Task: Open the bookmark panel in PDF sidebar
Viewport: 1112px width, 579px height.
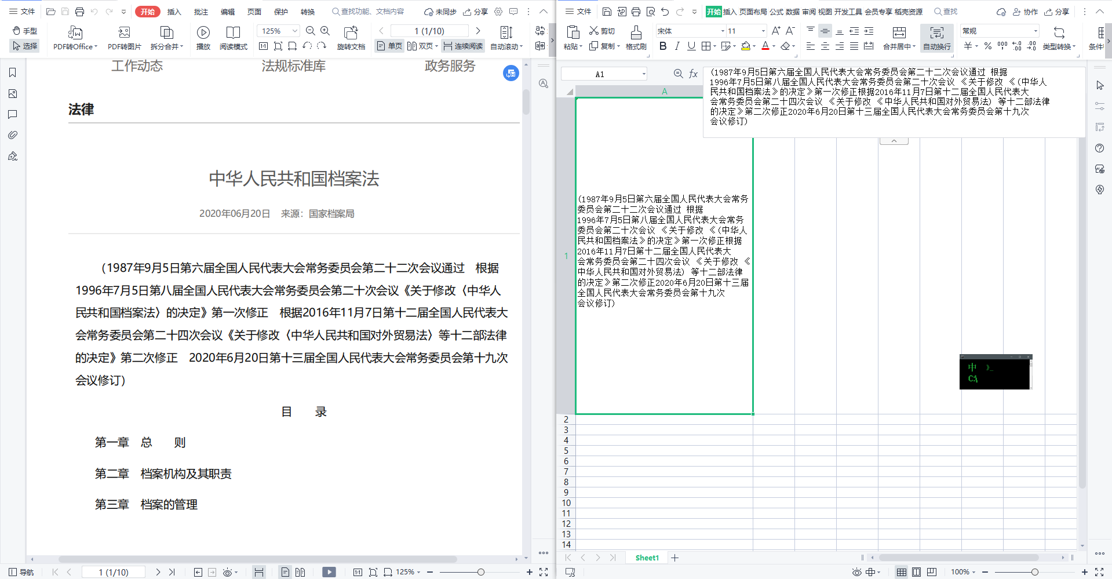Action: 13,72
